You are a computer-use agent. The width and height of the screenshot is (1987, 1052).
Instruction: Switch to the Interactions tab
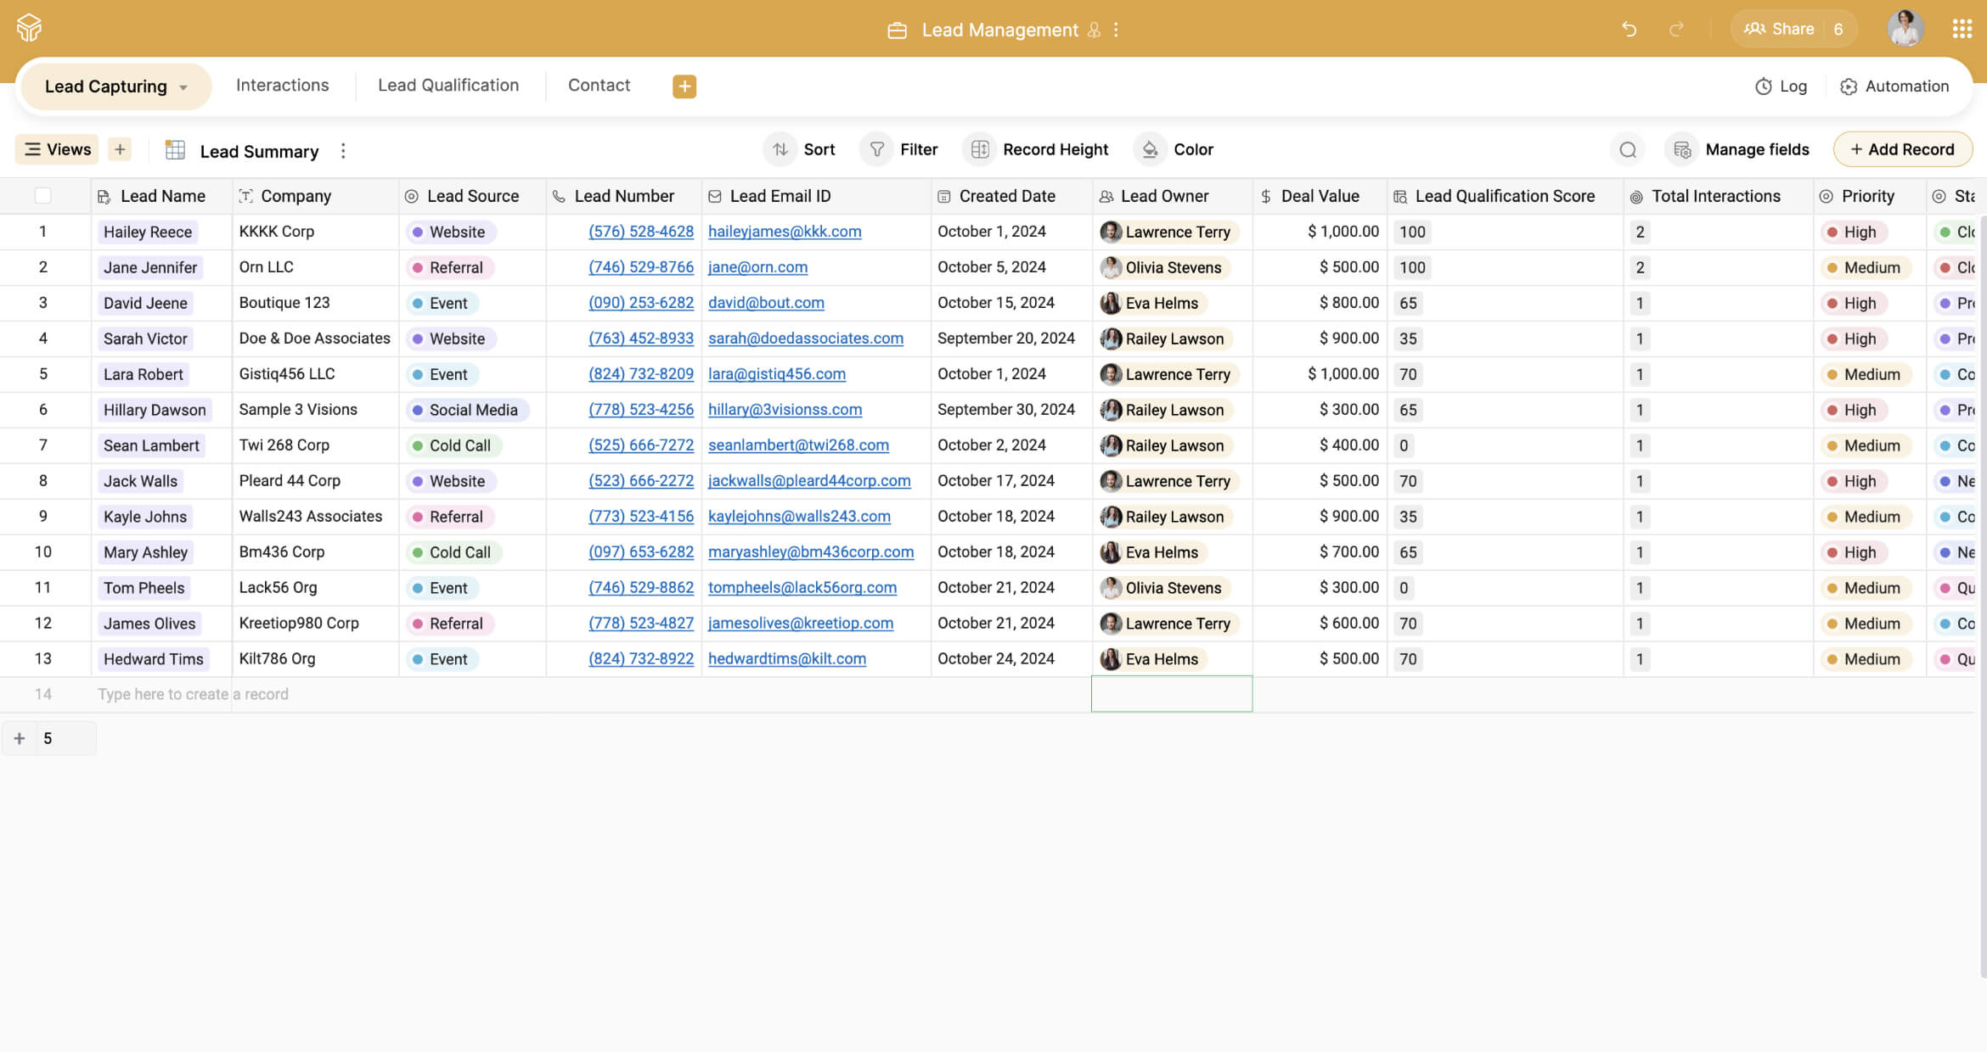[282, 86]
